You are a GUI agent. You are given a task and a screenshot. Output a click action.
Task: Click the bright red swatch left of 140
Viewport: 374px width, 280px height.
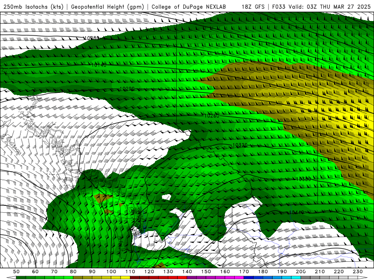coord(182,278)
